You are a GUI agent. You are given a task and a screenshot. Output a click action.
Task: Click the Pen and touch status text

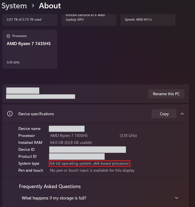click(x=92, y=170)
